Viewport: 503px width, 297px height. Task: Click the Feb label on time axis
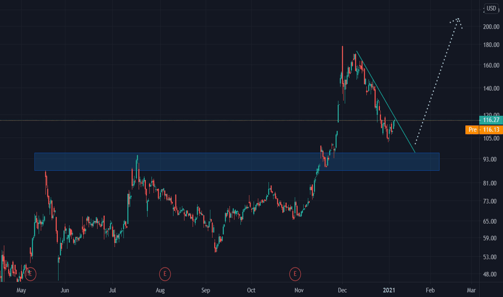click(x=430, y=291)
